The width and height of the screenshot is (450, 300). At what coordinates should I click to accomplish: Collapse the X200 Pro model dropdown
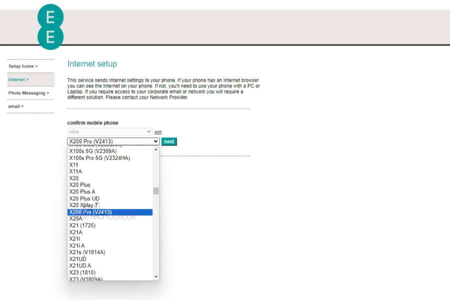click(x=113, y=141)
